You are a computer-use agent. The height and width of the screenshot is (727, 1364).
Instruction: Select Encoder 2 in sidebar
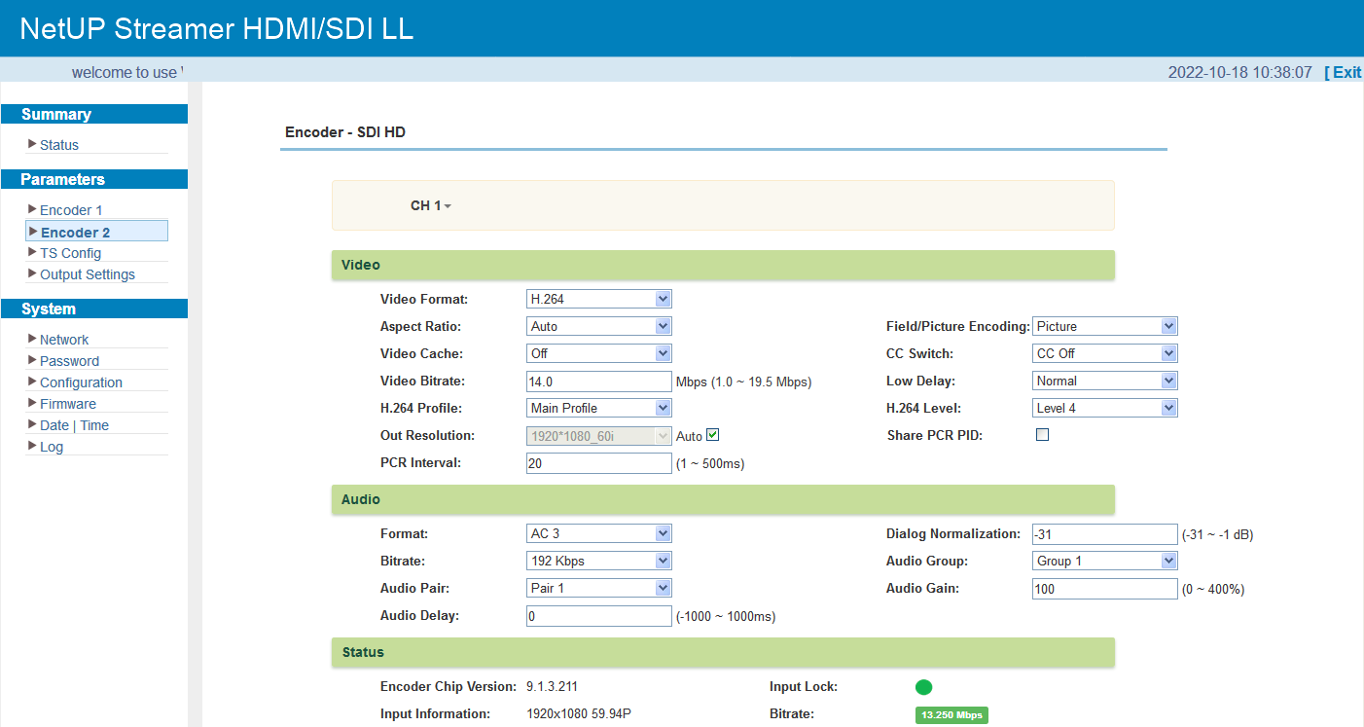[96, 232]
